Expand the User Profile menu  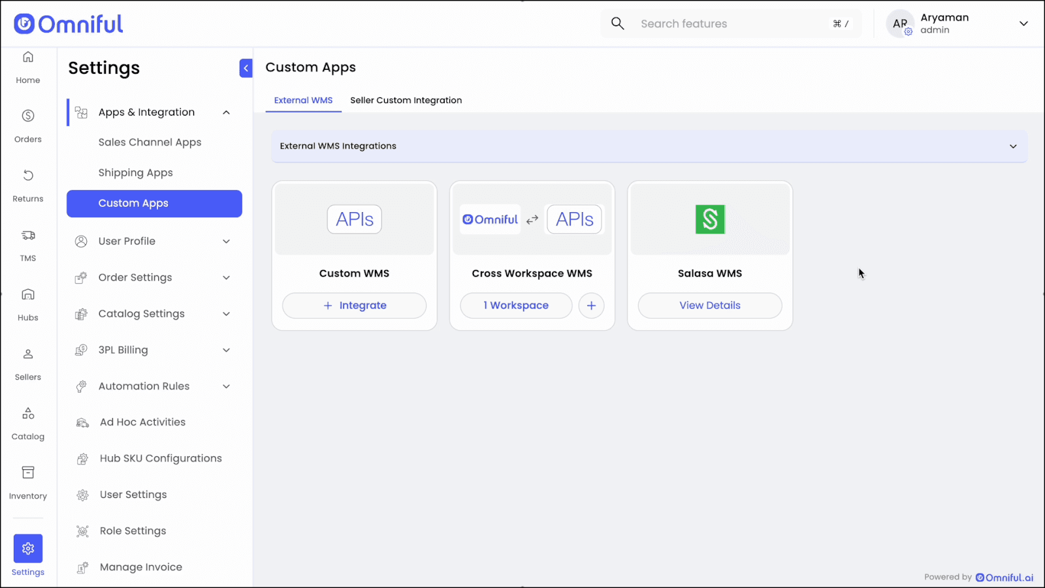click(226, 241)
